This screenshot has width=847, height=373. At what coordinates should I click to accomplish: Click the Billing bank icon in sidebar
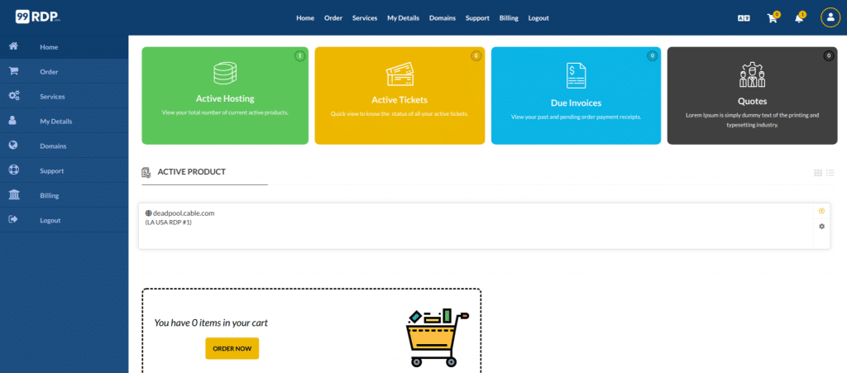pyautogui.click(x=14, y=195)
